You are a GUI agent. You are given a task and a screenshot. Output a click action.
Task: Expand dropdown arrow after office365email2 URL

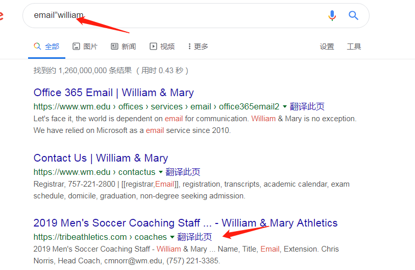pyautogui.click(x=285, y=107)
